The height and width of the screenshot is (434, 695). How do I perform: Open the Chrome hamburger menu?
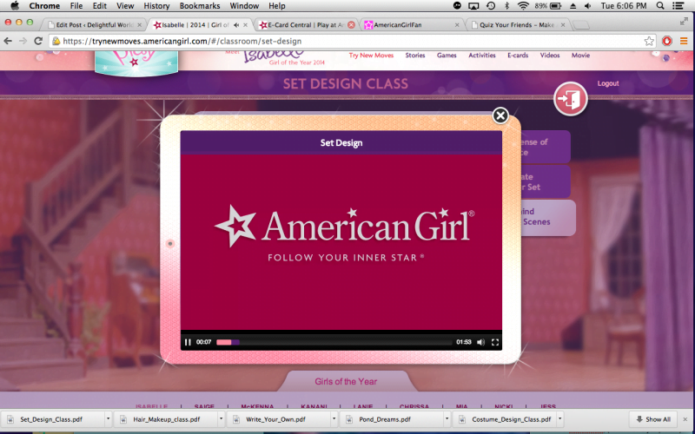(684, 41)
